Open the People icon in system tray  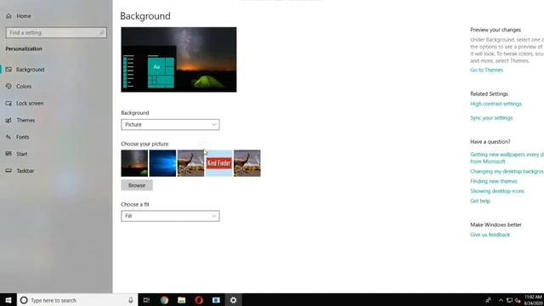coord(488,300)
